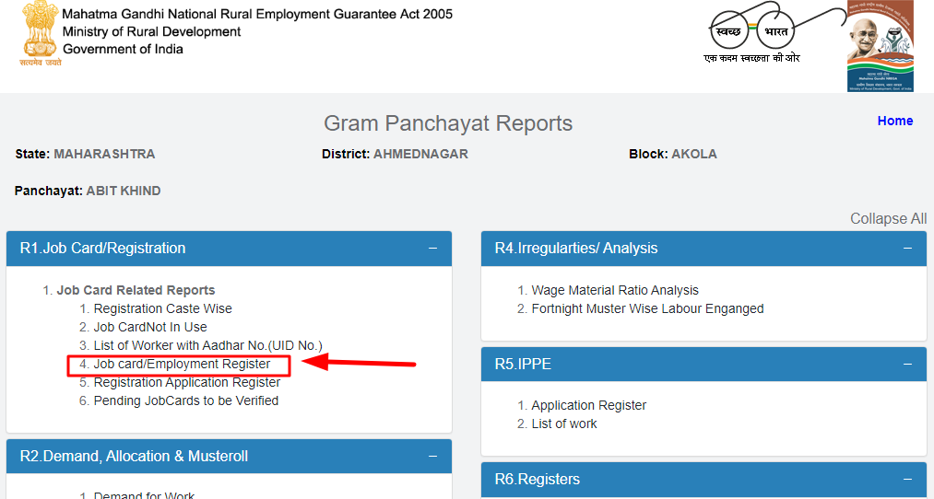Open IPPE Application Register link
The height and width of the screenshot is (499, 934).
pyautogui.click(x=588, y=406)
